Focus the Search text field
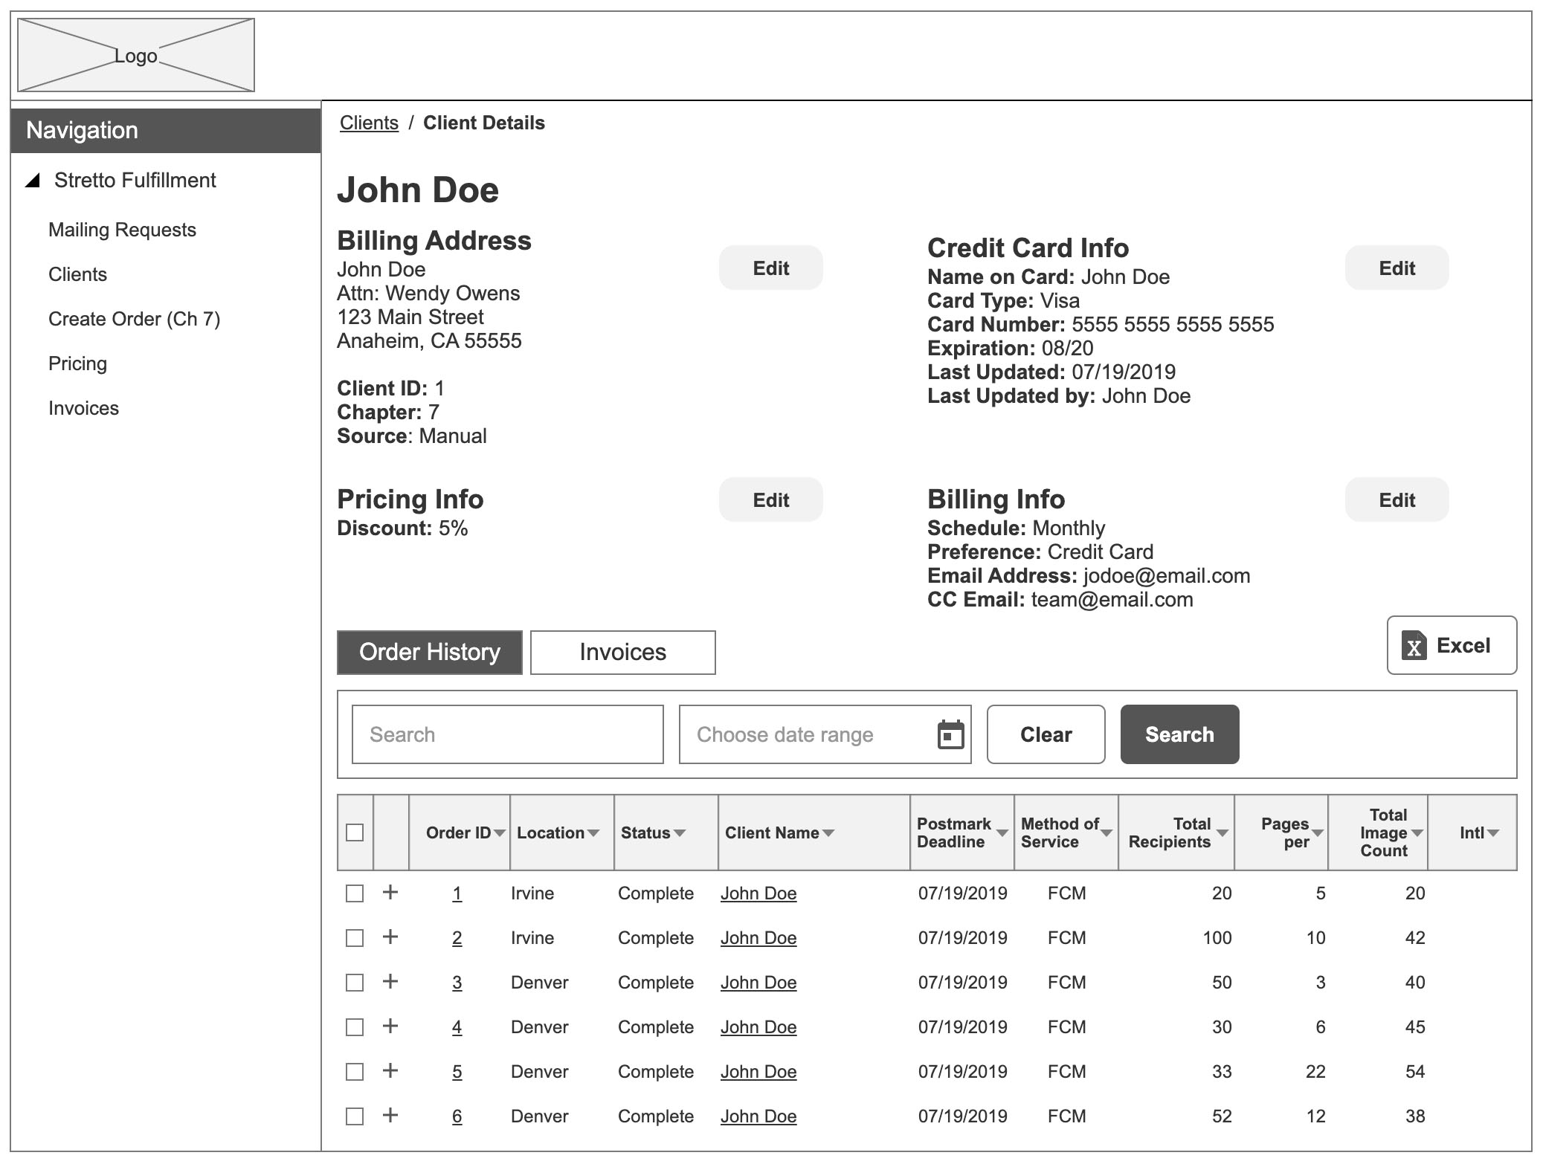Viewport: 1543px width, 1164px height. [x=508, y=734]
